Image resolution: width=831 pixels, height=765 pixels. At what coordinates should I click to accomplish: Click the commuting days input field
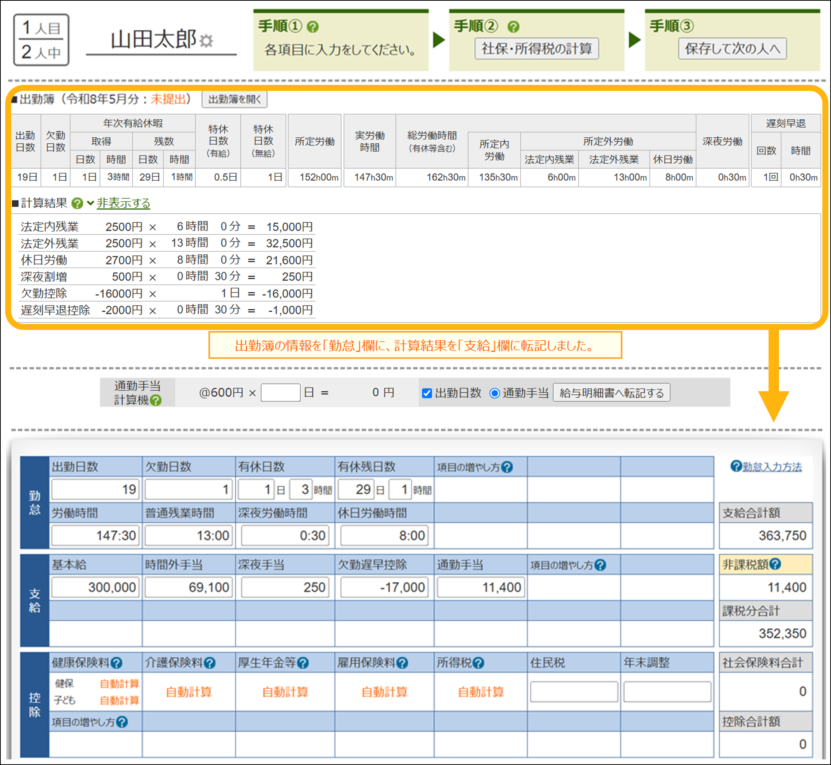point(280,392)
